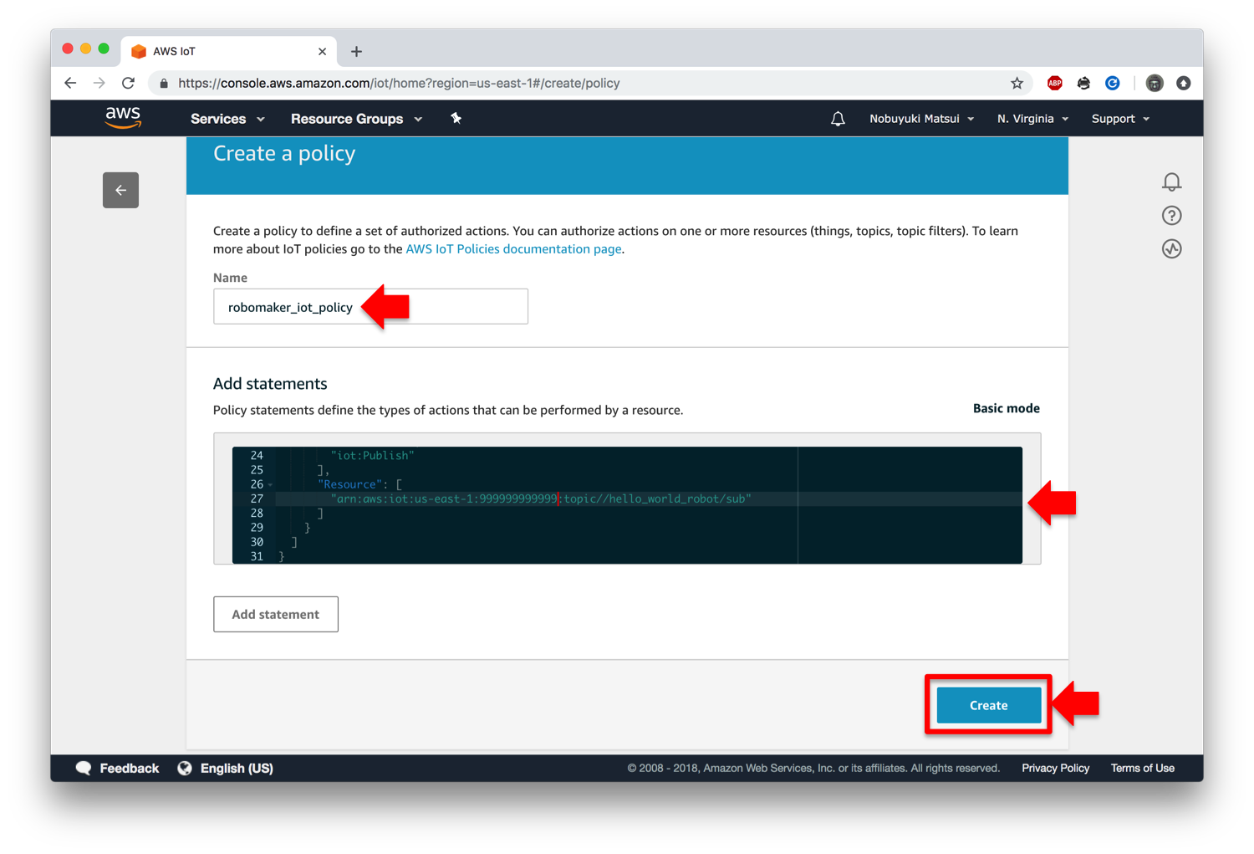The width and height of the screenshot is (1254, 854).
Task: Bookmark the page using the star icon
Action: (x=1017, y=83)
